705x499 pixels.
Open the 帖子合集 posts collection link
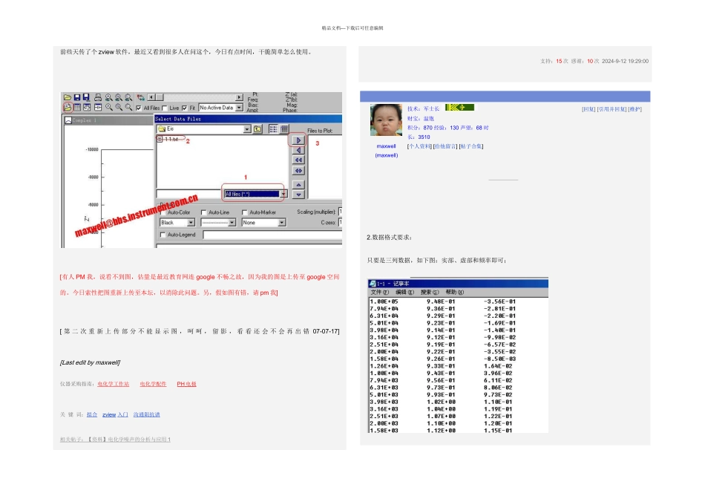[x=471, y=146]
